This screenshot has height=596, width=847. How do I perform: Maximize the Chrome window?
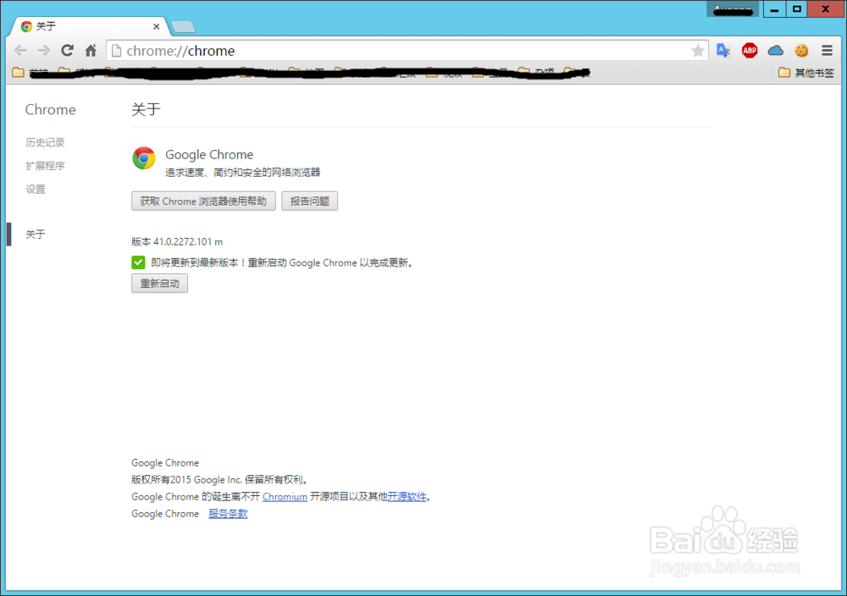[797, 9]
